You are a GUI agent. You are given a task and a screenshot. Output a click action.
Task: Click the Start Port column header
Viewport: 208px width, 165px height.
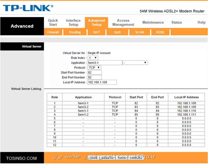click(136, 97)
